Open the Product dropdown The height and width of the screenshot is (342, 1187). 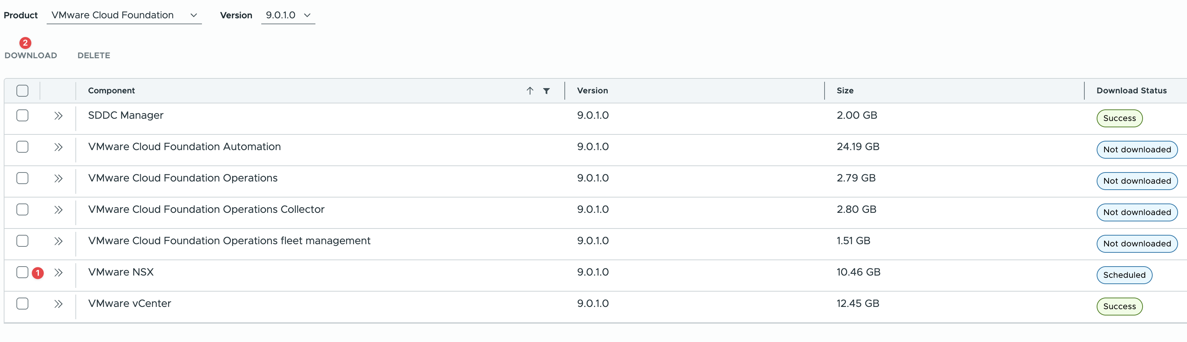[x=124, y=15]
